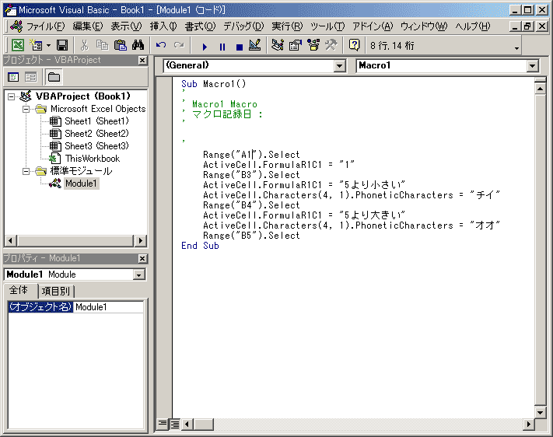The width and height of the screenshot is (553, 437).
Task: Open the アドイン(A) menu
Action: [373, 26]
